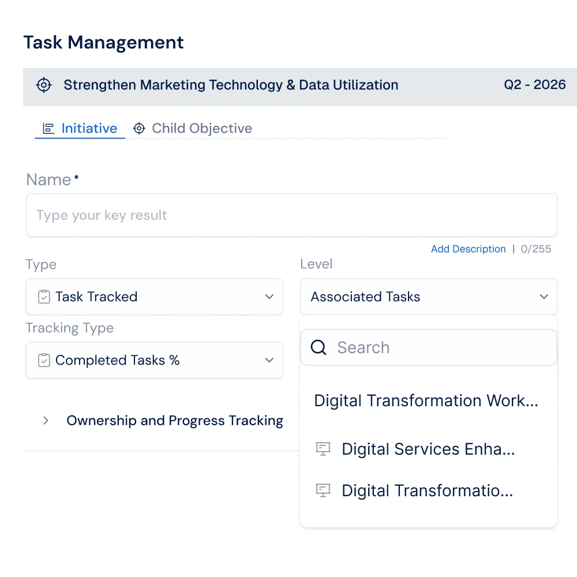Click the 0/255 character counter
The image size is (577, 577).
[536, 249]
